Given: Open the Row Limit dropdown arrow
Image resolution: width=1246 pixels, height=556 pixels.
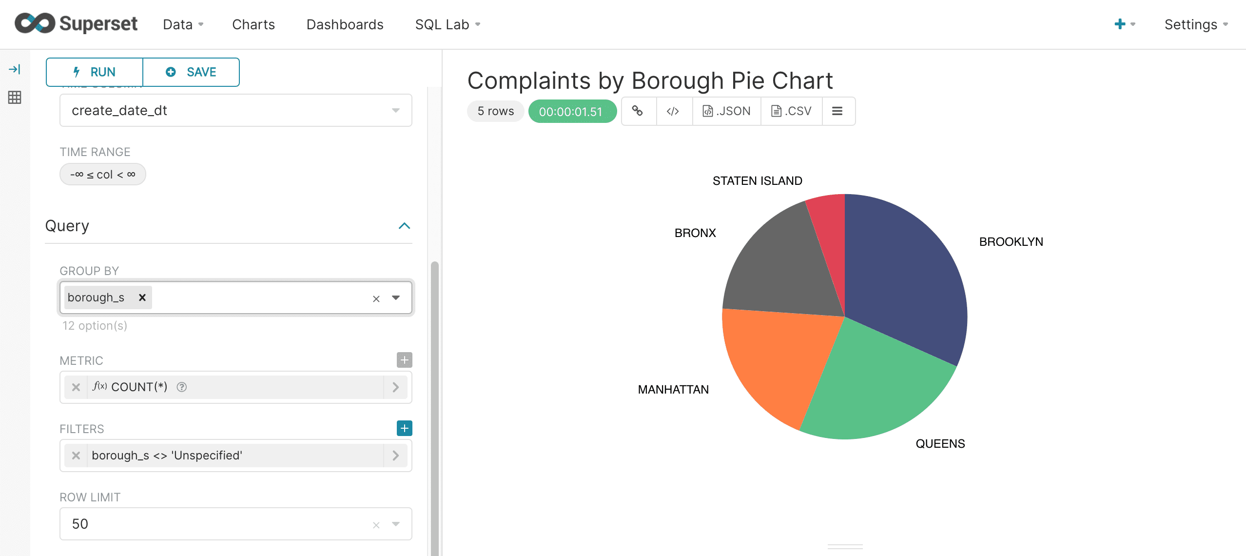Looking at the screenshot, I should click(x=396, y=524).
